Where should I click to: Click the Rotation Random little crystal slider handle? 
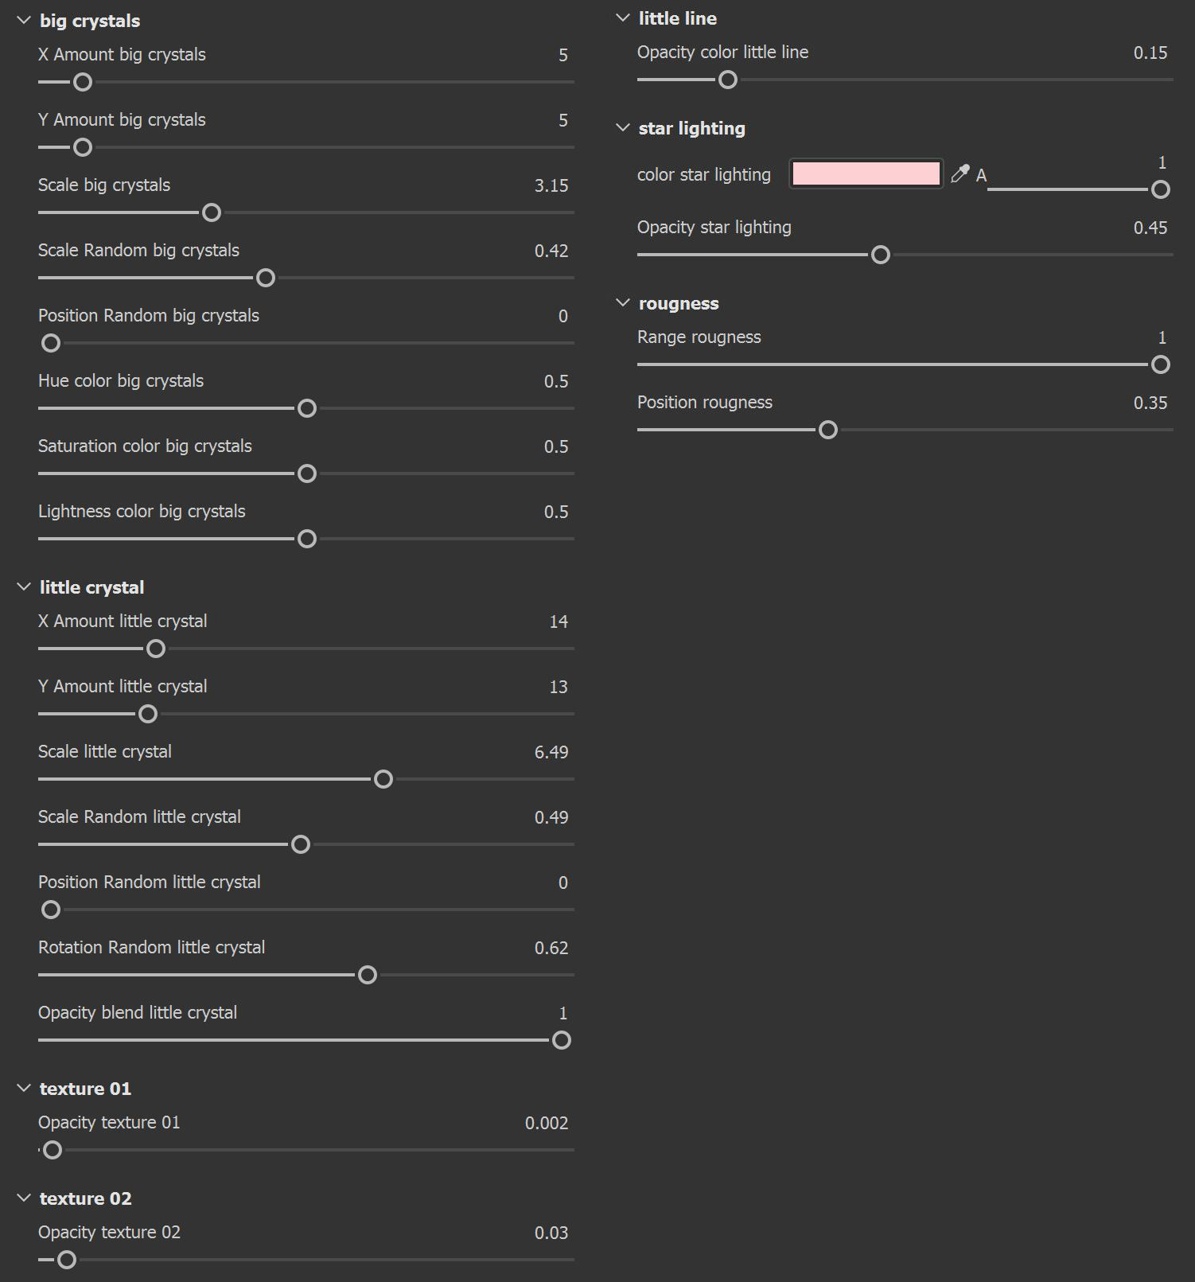point(368,975)
